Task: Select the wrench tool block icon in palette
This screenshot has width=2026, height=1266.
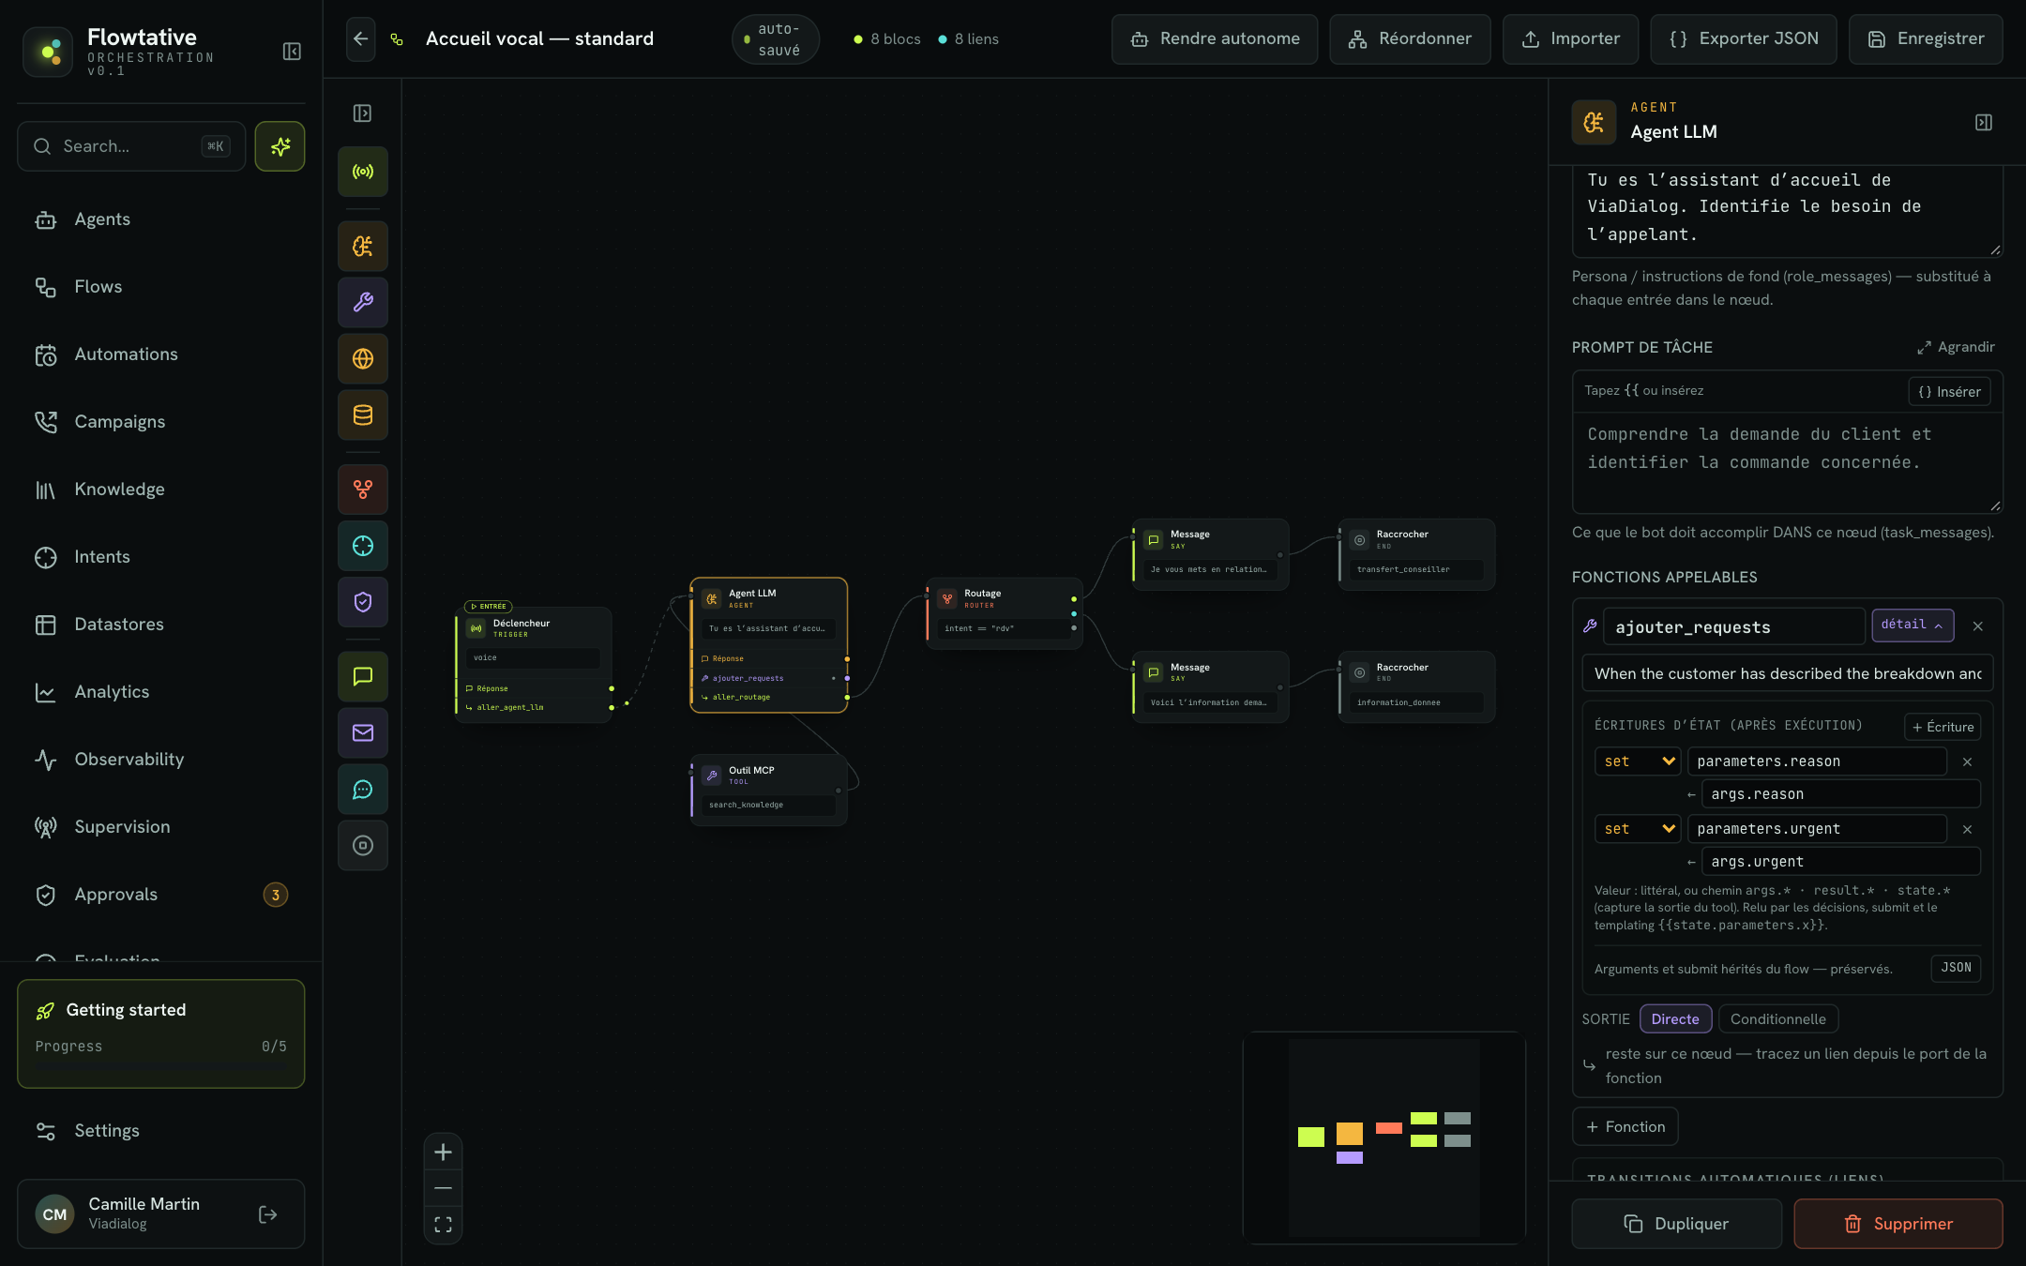Action: click(363, 303)
